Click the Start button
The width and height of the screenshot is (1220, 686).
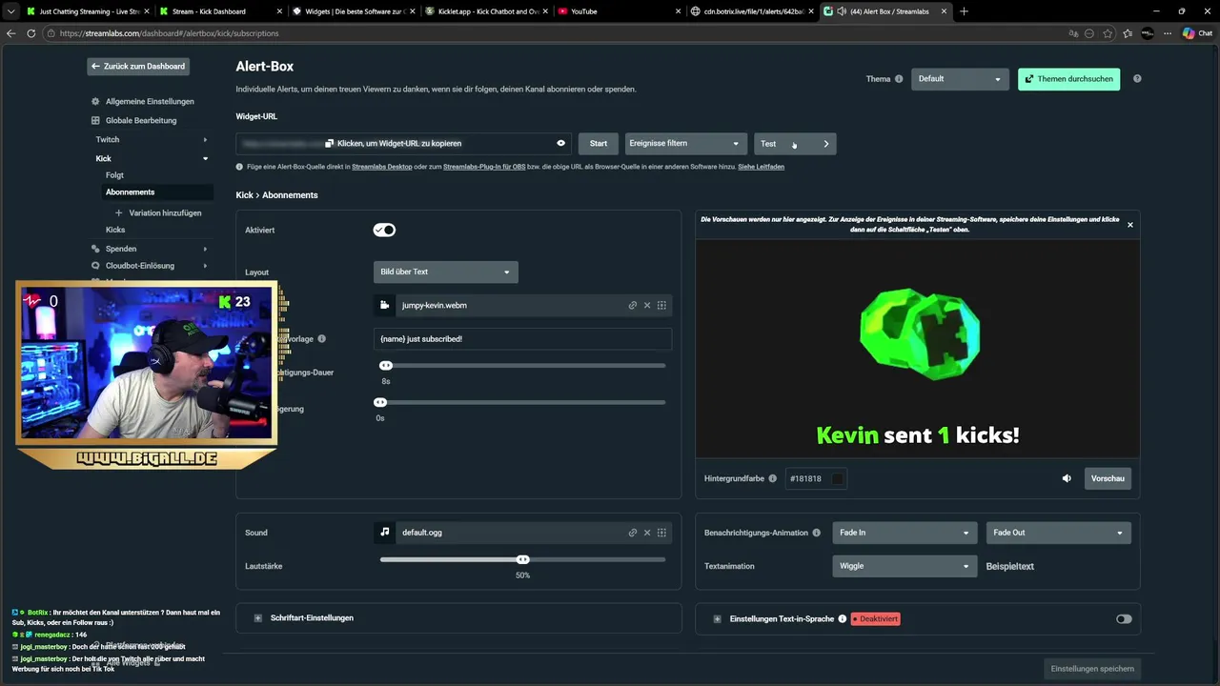click(598, 143)
